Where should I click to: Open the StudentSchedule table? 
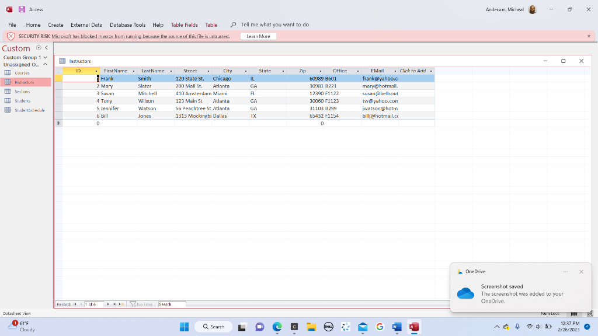29,110
